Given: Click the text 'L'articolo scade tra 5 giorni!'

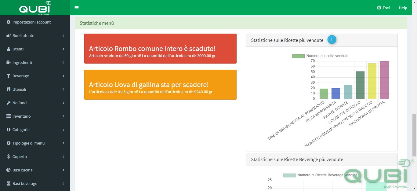Looking at the screenshot, I should pos(114,92).
